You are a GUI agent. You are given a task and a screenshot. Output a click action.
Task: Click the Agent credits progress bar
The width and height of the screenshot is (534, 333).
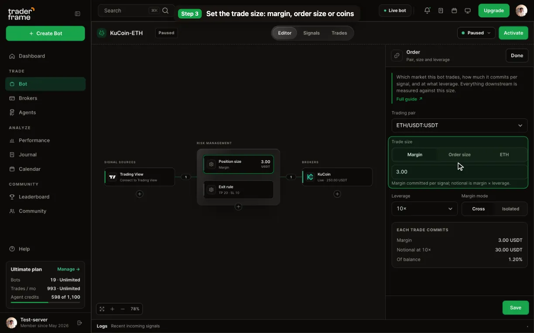[45, 302]
